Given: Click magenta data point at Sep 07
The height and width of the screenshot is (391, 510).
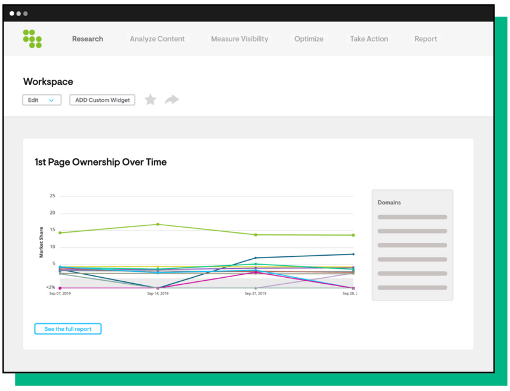Looking at the screenshot, I should pyautogui.click(x=60, y=288).
